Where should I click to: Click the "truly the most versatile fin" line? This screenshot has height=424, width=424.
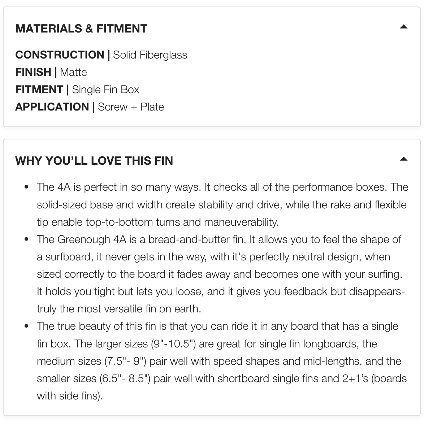click(119, 309)
